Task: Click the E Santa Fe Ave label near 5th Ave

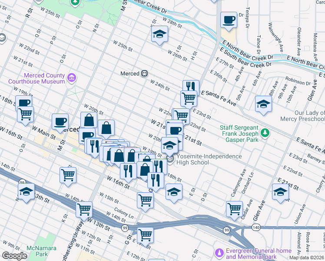Action: pos(219,98)
